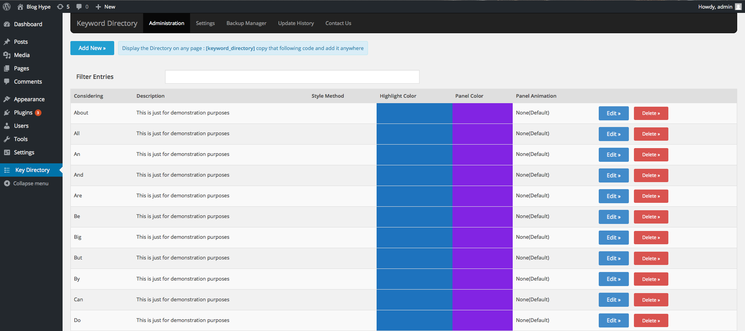Open the comments bubble icon in top bar

click(79, 7)
